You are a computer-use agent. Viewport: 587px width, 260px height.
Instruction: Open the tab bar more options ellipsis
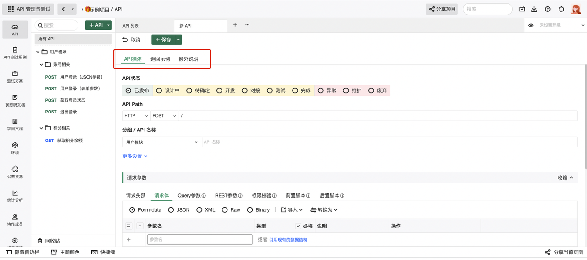click(247, 25)
